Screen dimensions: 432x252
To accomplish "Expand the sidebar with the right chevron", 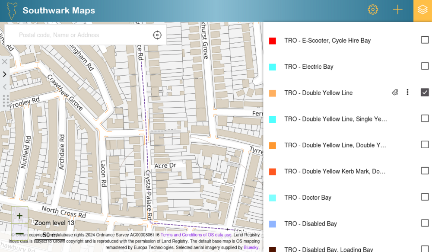I will click(x=5, y=74).
